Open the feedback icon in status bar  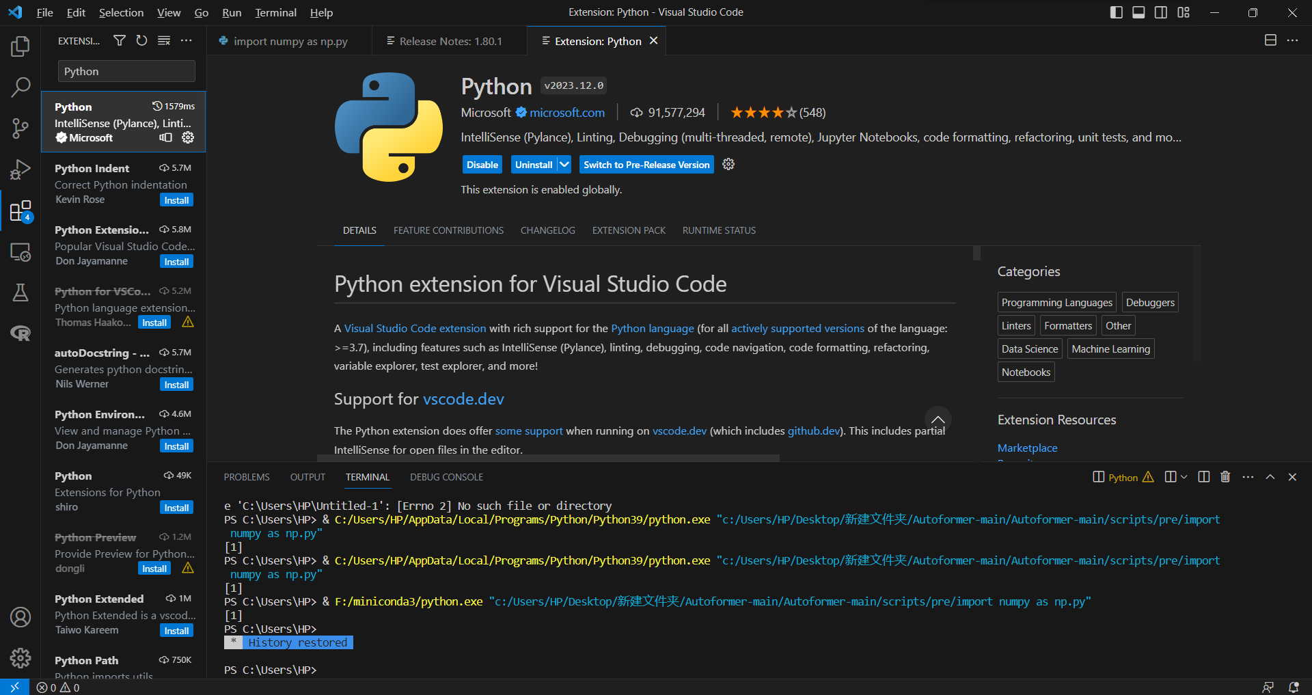tap(1268, 687)
